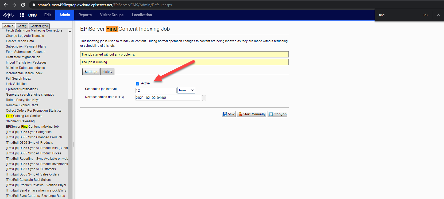This screenshot has height=199, width=444.
Task: Open Collect Report Data job
Action: tap(20, 41)
